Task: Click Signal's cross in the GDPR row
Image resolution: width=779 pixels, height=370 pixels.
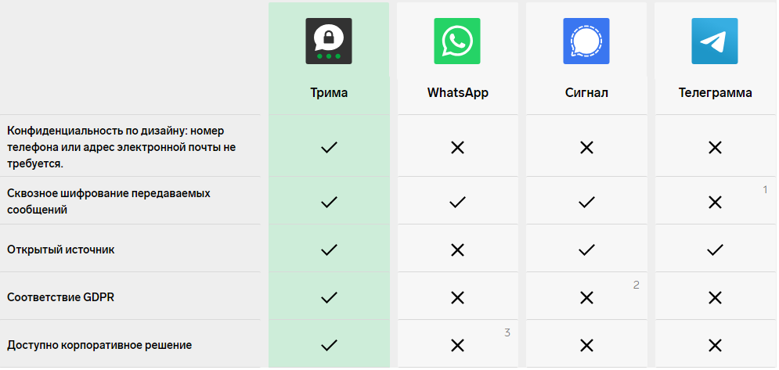Action: pos(586,297)
